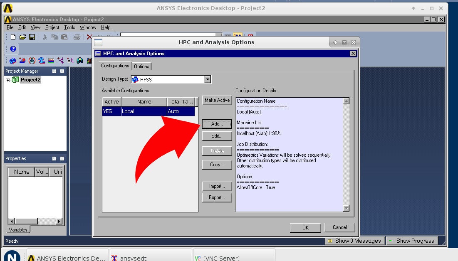Switch to the Options tab

(x=142, y=66)
